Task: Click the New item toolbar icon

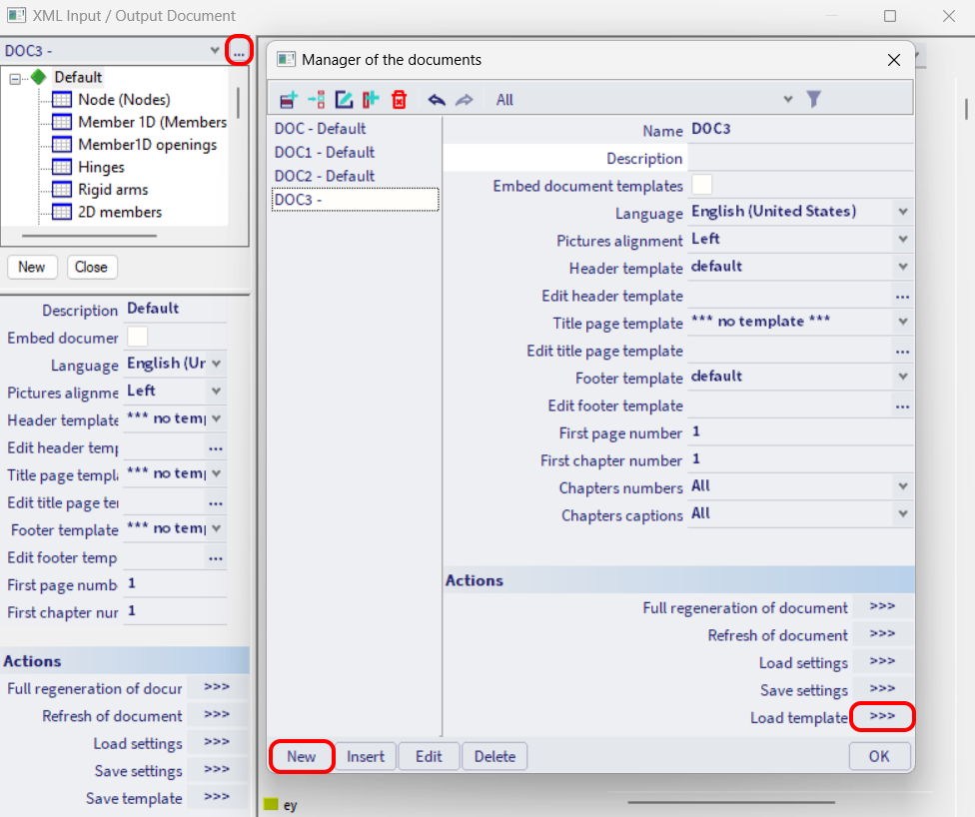Action: pyautogui.click(x=289, y=99)
